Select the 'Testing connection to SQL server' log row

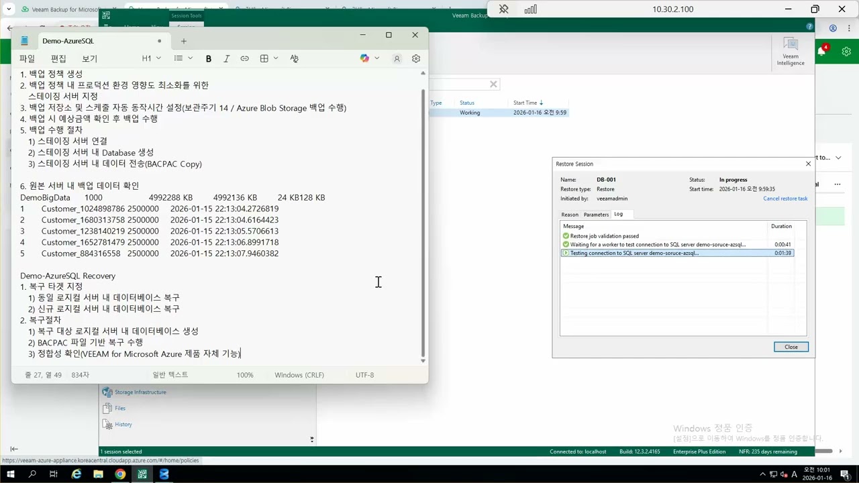678,254
